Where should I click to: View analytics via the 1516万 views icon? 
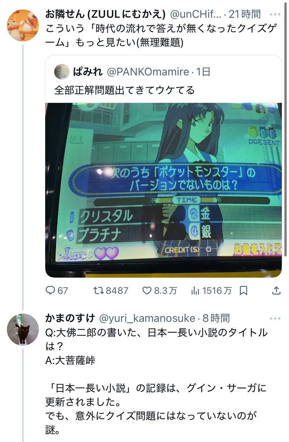[195, 291]
